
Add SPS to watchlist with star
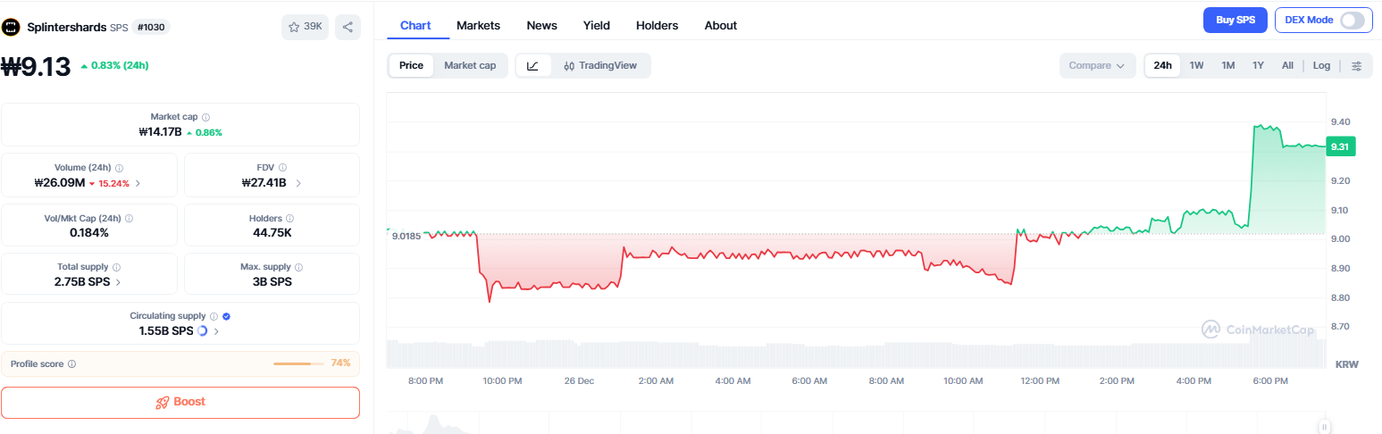[x=305, y=27]
